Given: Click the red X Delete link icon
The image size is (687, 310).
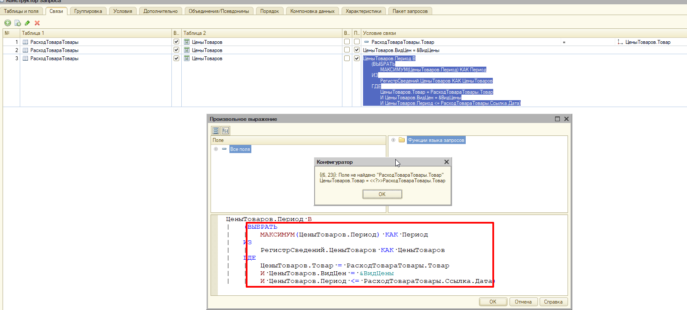Looking at the screenshot, I should pos(37,23).
